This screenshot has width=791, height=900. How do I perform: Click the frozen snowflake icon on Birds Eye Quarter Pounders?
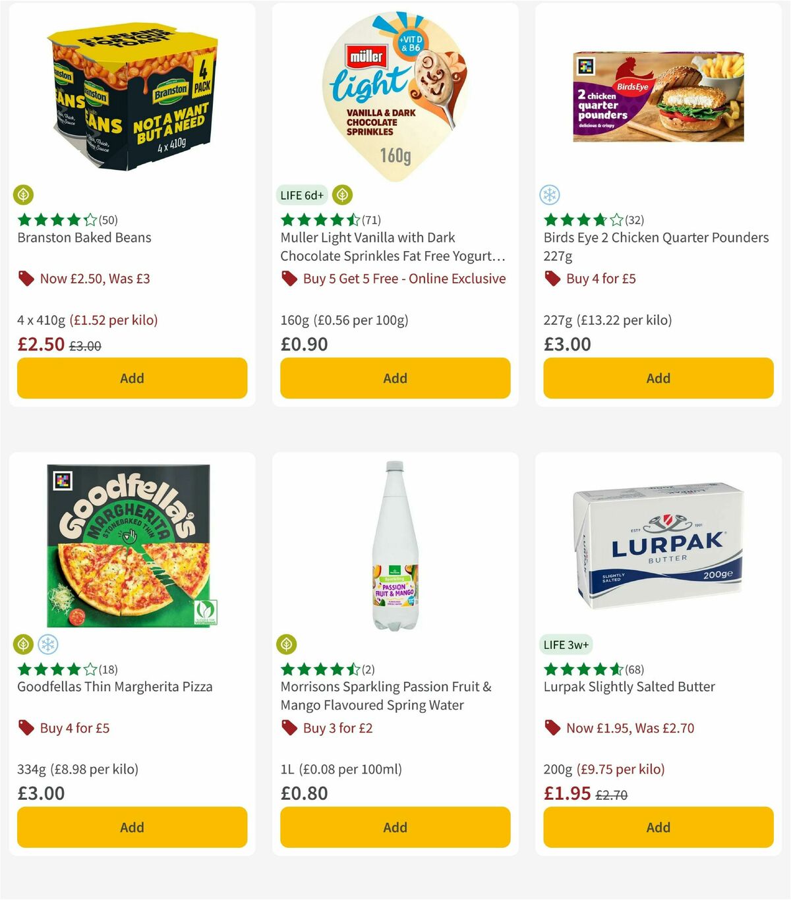[551, 195]
